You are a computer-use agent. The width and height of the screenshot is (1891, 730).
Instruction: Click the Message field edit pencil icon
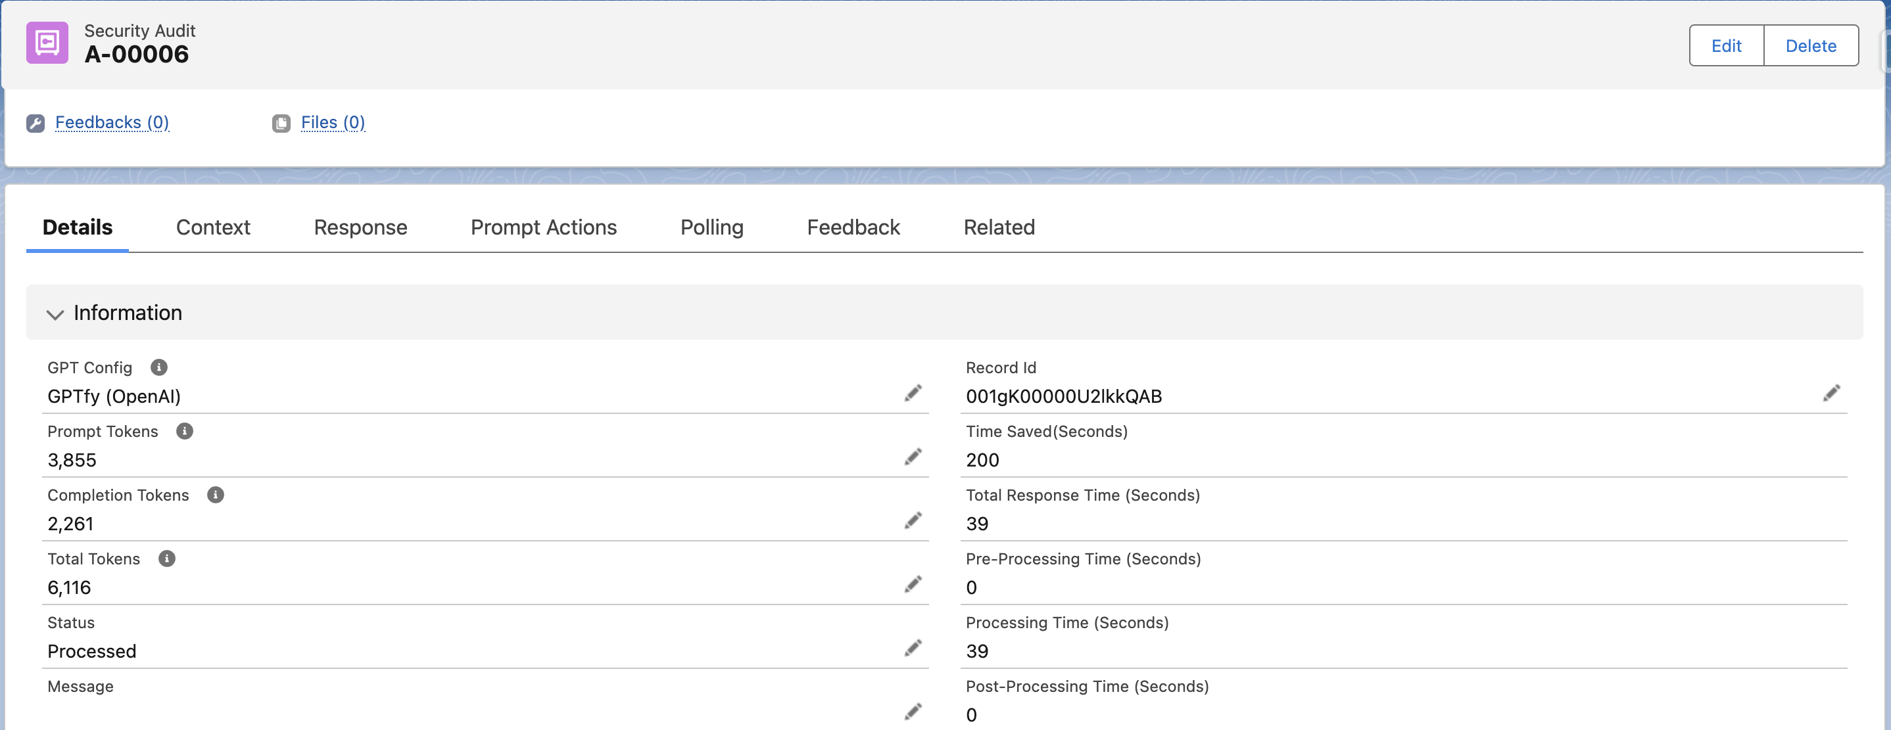(x=913, y=712)
